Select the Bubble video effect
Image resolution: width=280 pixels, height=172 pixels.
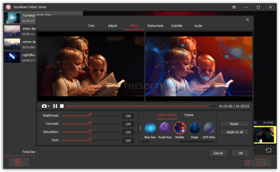pyautogui.click(x=180, y=128)
